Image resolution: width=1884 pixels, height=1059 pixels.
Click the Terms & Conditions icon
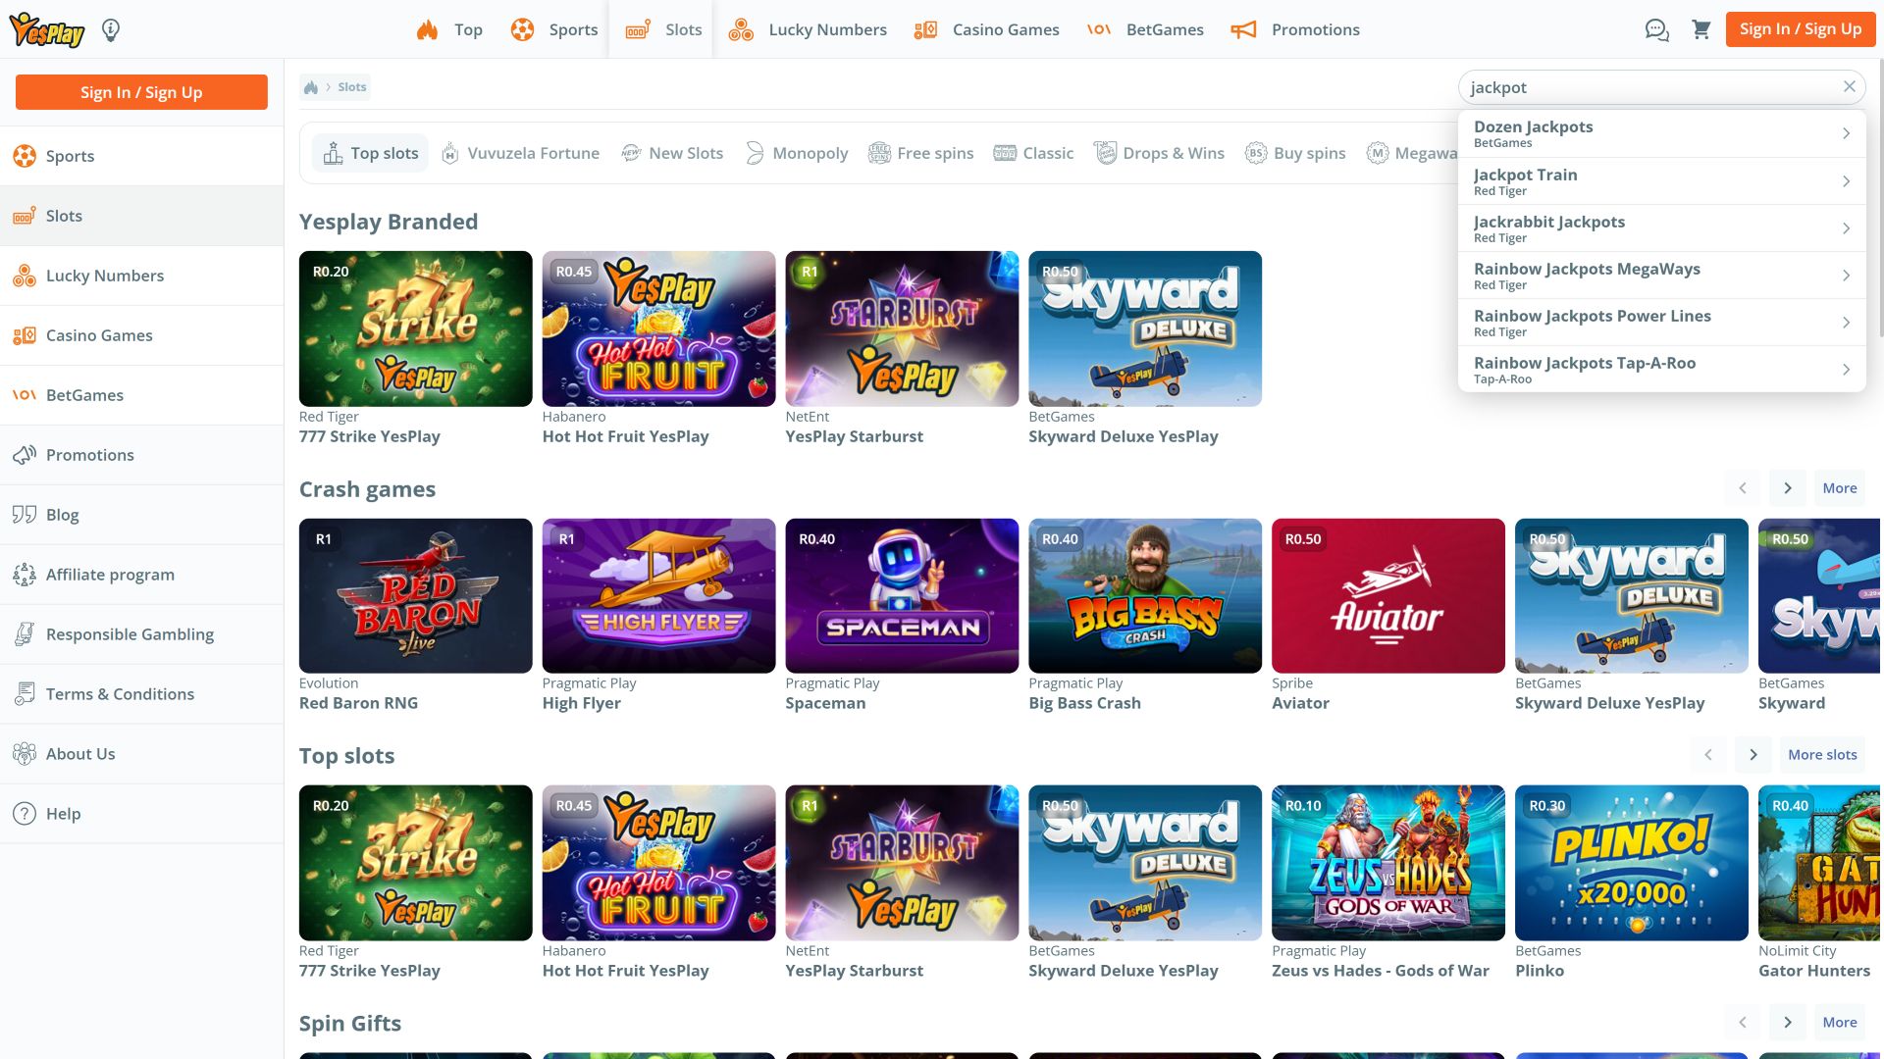[25, 694]
